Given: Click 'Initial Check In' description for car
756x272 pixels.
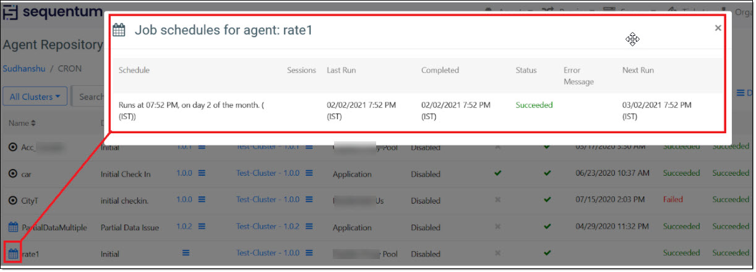Looking at the screenshot, I should pos(126,175).
